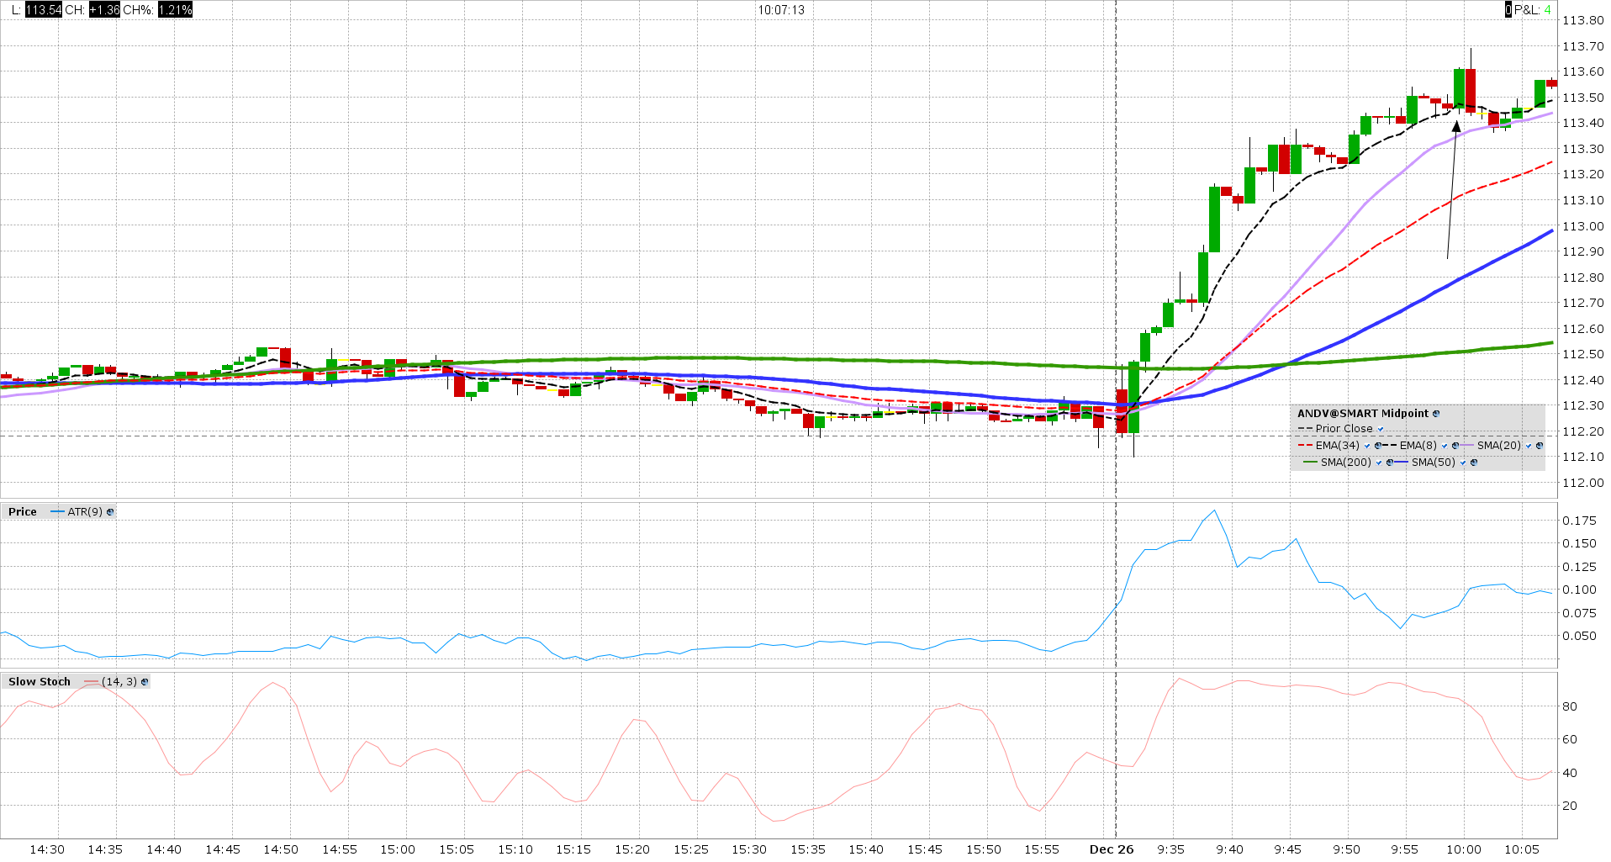Click the Dec 26 date label
Viewport: 1611px width, 862px height.
1112,849
